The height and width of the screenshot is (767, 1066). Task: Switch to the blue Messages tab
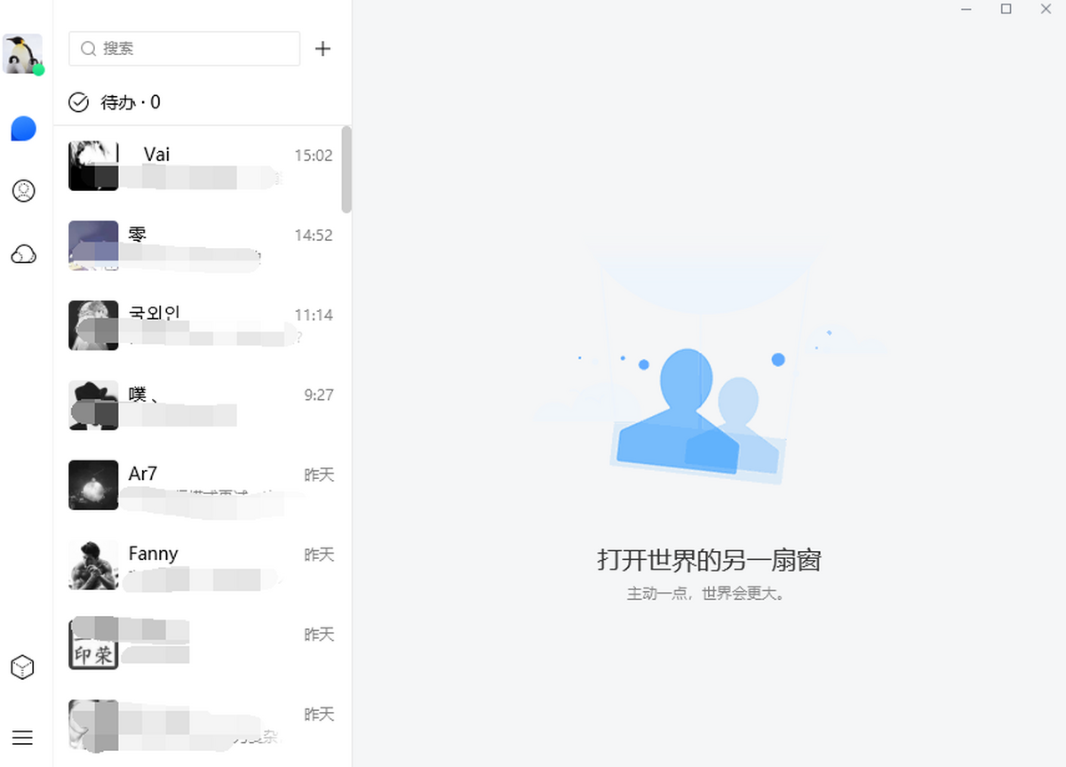pyautogui.click(x=23, y=129)
